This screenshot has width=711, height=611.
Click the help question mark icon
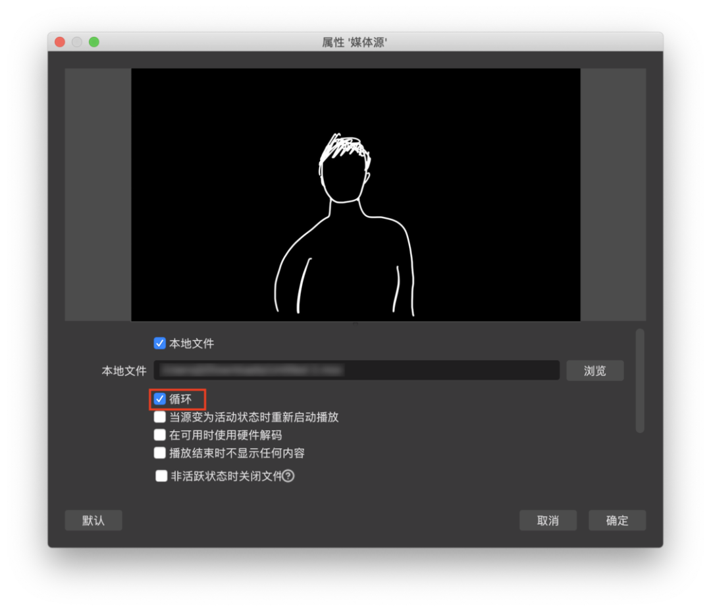point(288,476)
